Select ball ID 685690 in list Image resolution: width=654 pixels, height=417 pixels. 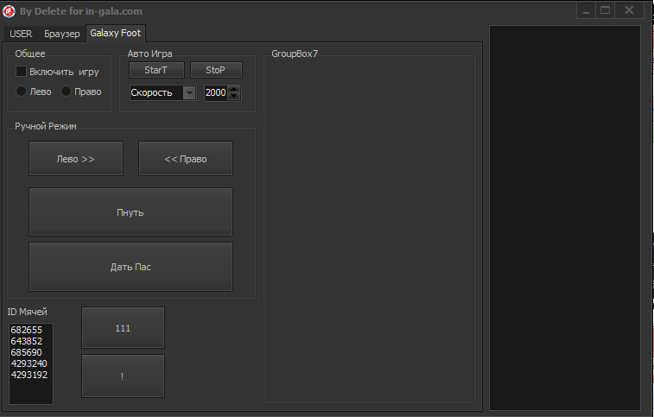pos(27,353)
